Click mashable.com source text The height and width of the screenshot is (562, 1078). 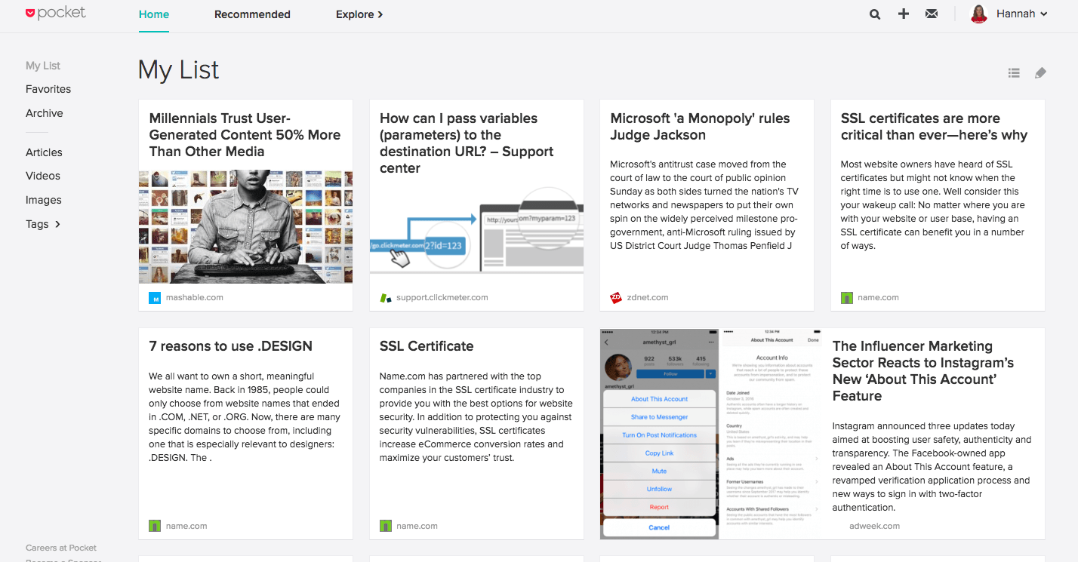click(194, 298)
